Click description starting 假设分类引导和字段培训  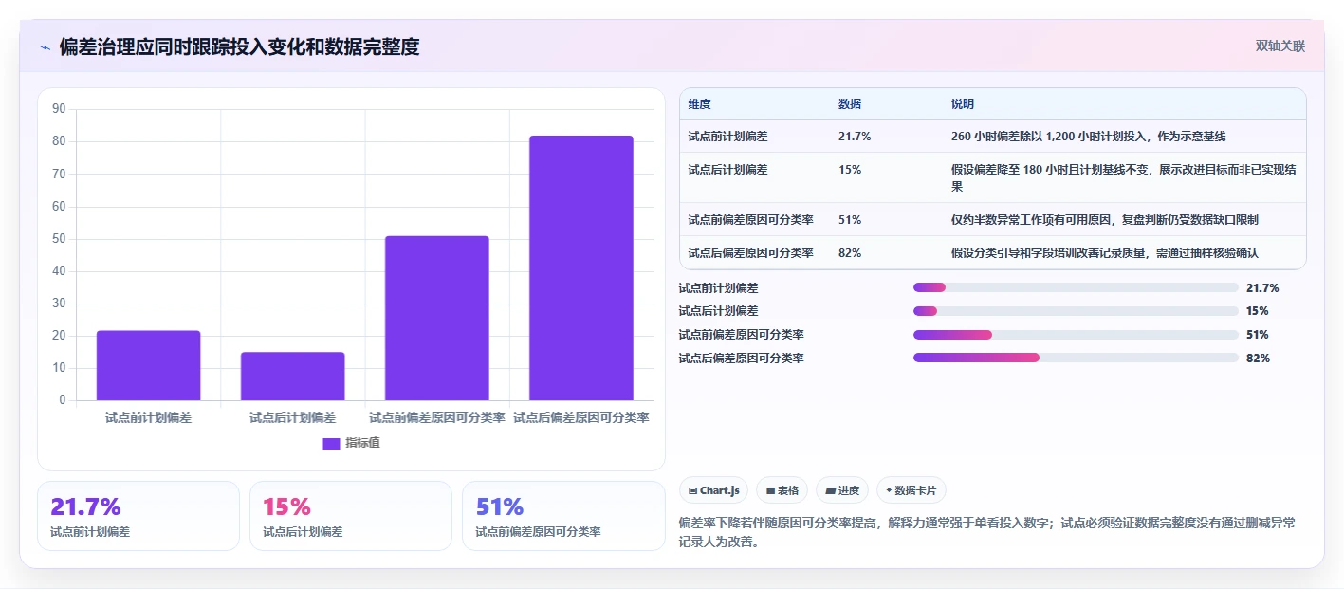point(1105,253)
